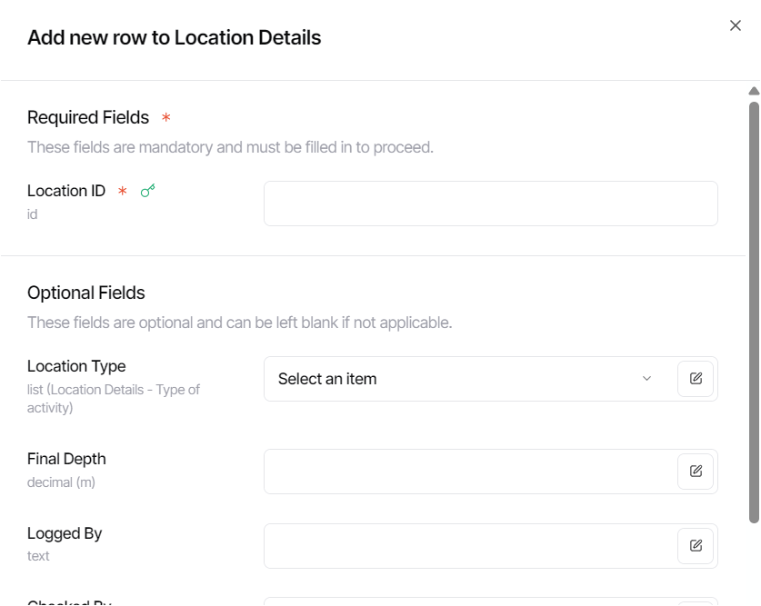The image size is (761, 606).
Task: Close the Add new row dialog
Action: click(736, 25)
